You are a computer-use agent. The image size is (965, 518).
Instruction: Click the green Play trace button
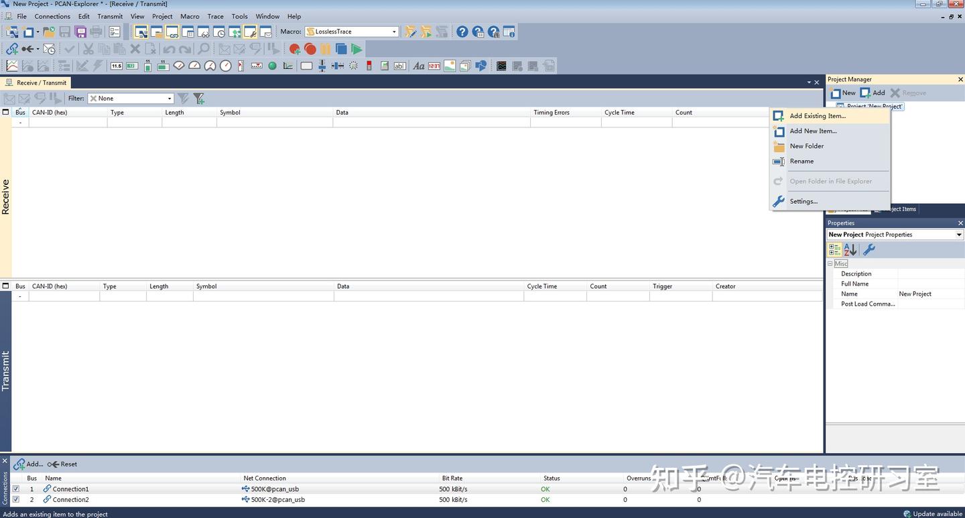coord(357,49)
